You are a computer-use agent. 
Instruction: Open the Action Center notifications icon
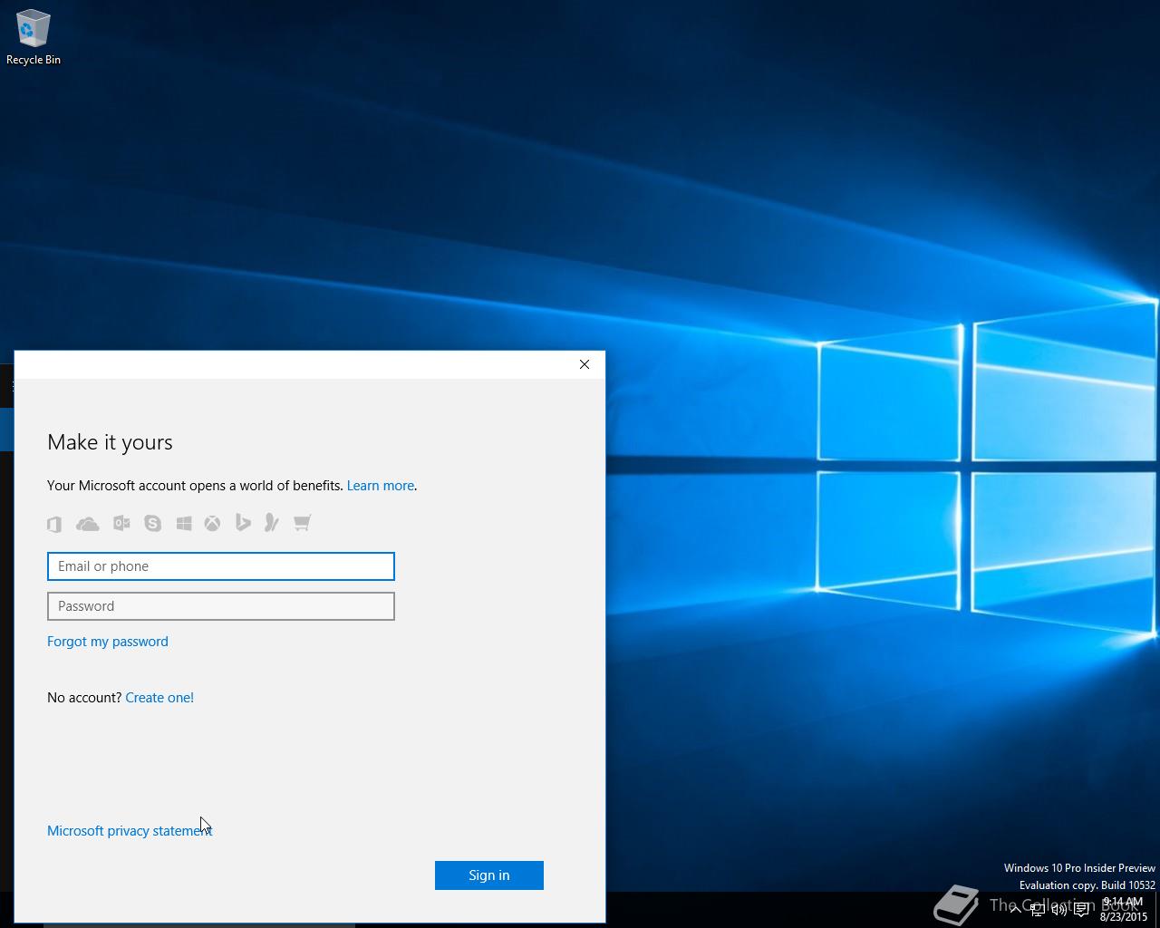tap(1081, 910)
